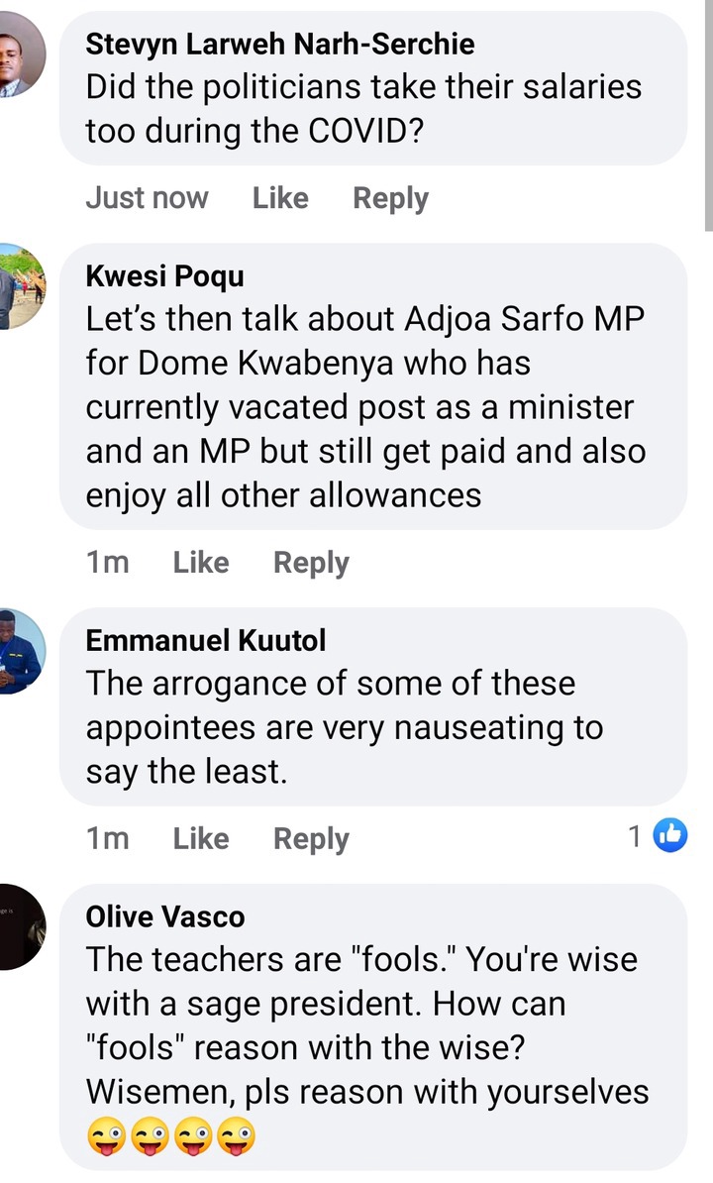
Task: Open Stevyn Larweh Narh-Serchie name link
Action: point(280,44)
